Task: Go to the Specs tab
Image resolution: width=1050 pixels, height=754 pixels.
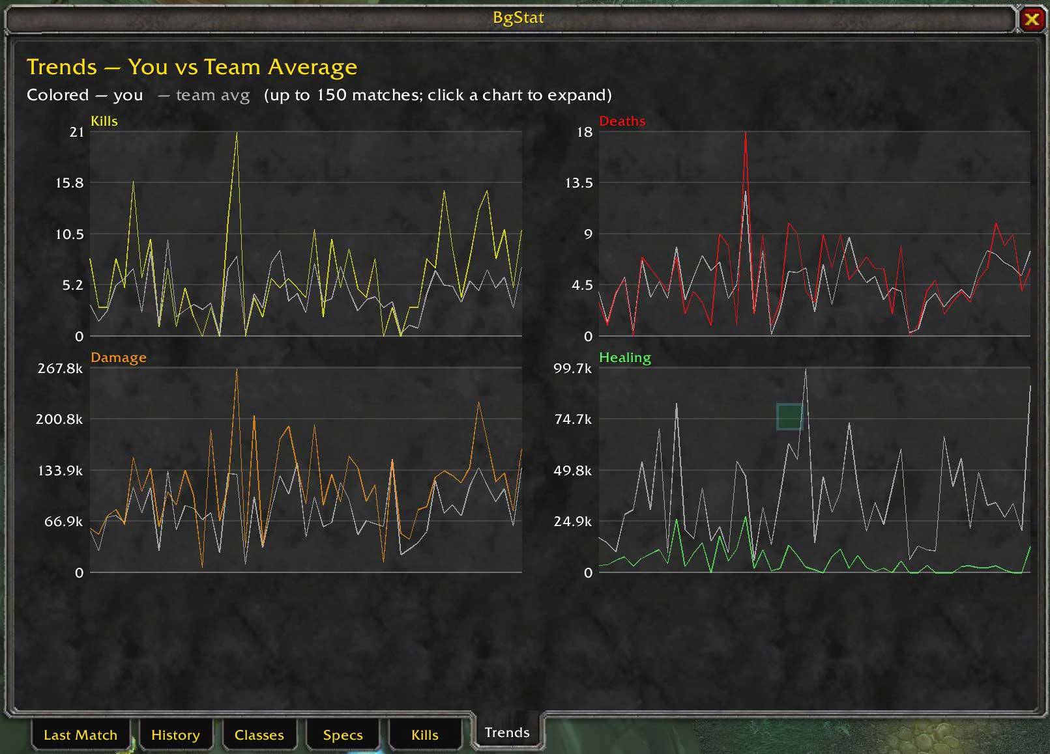Action: [343, 734]
